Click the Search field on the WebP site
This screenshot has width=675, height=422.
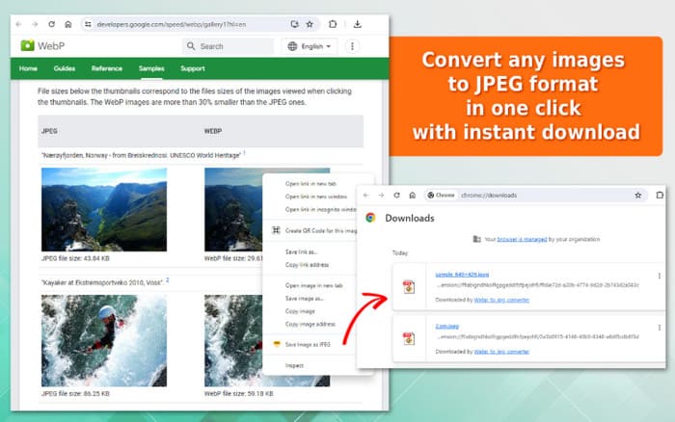point(231,46)
